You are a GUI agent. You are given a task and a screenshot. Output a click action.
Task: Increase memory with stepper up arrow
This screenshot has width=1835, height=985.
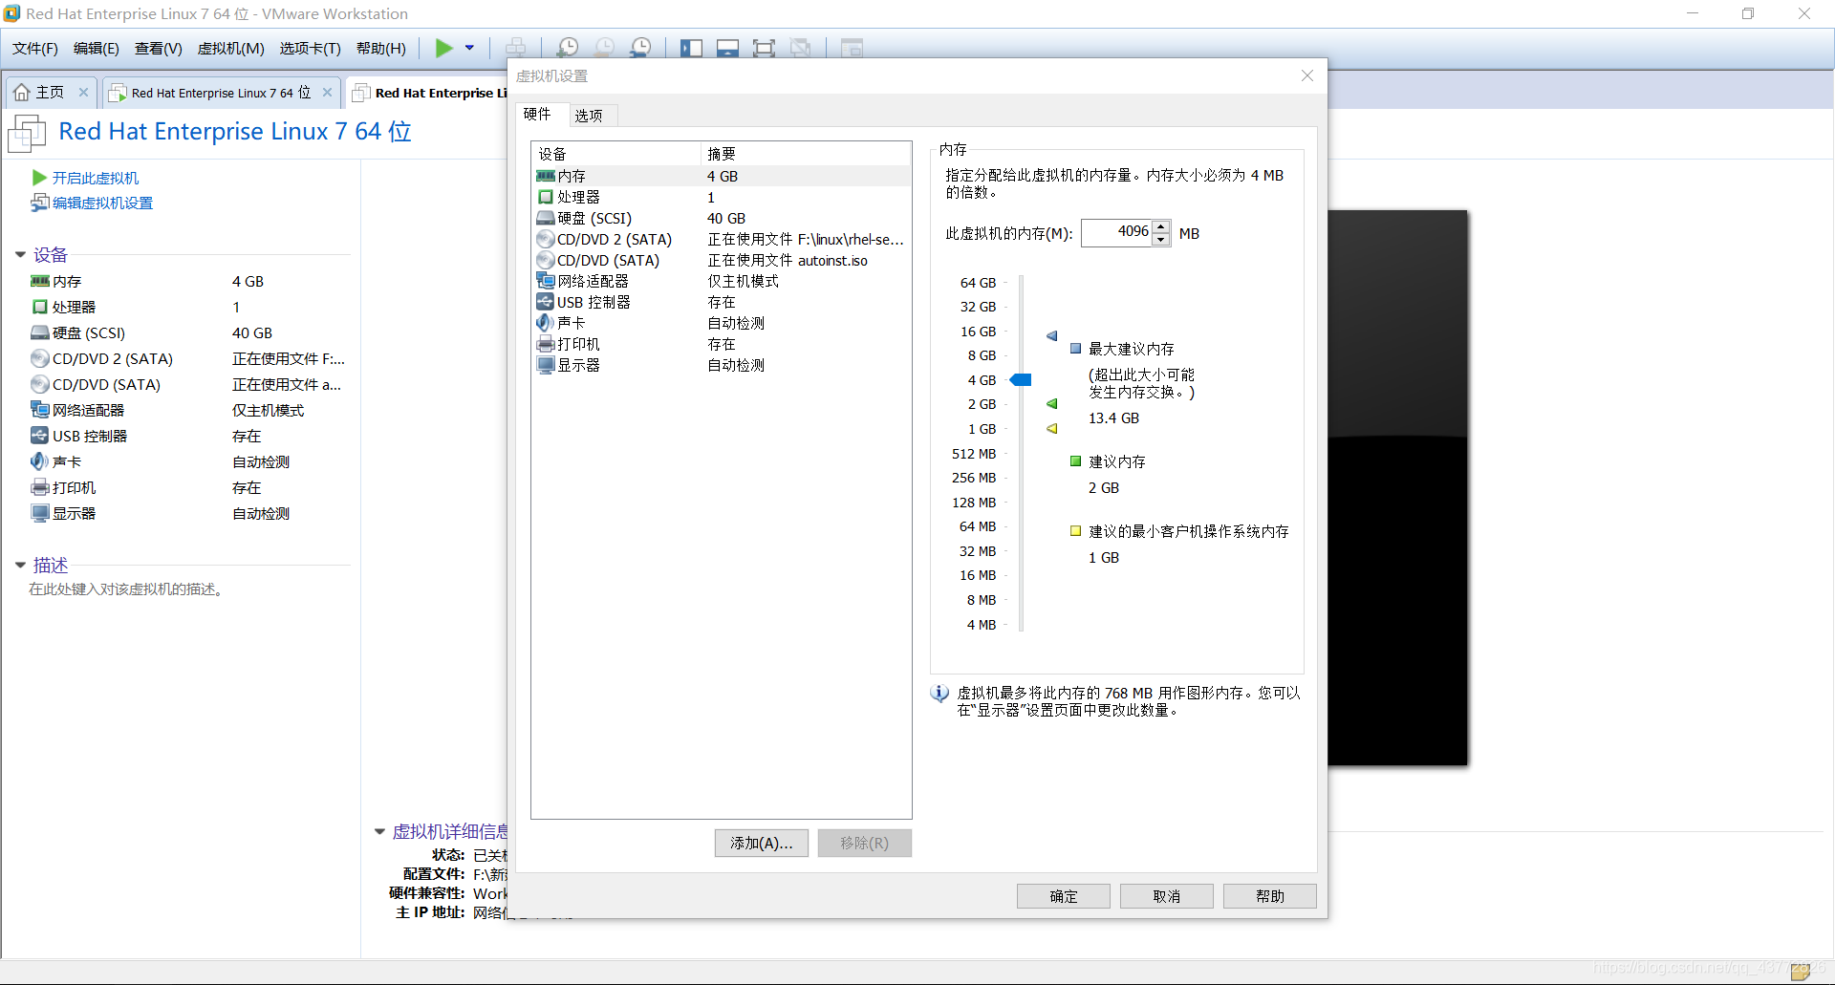click(x=1161, y=226)
